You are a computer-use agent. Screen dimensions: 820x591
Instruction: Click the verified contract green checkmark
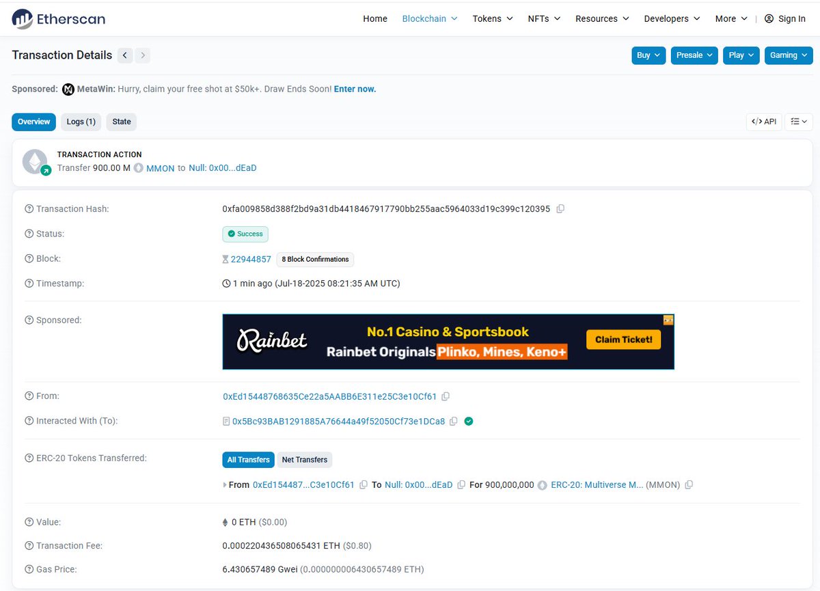468,422
